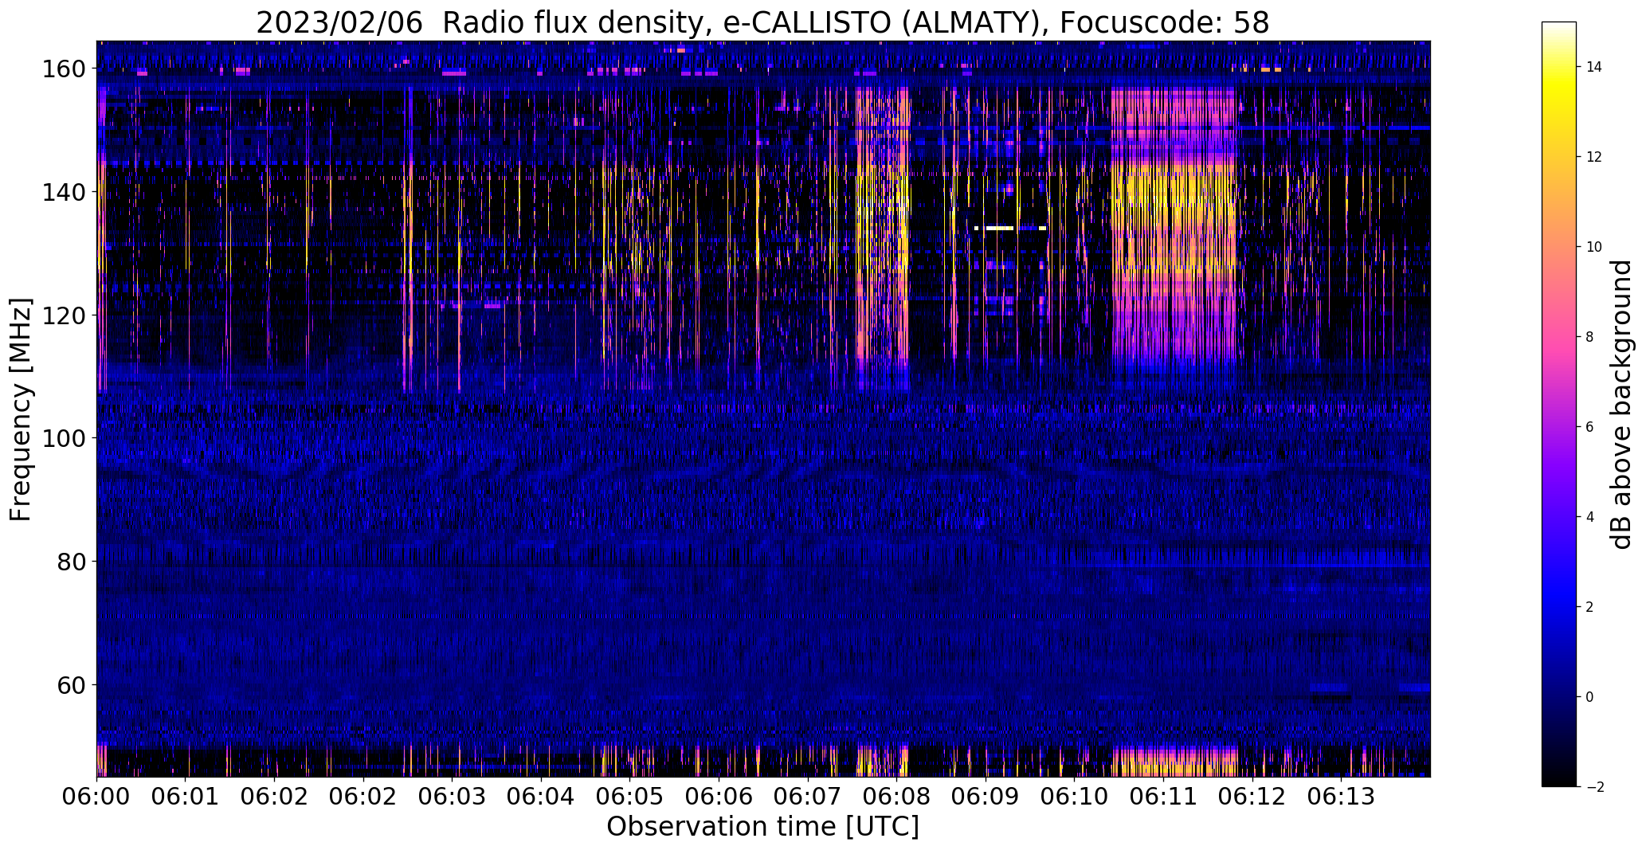Click the 06:12 time tick label

pos(1252,796)
